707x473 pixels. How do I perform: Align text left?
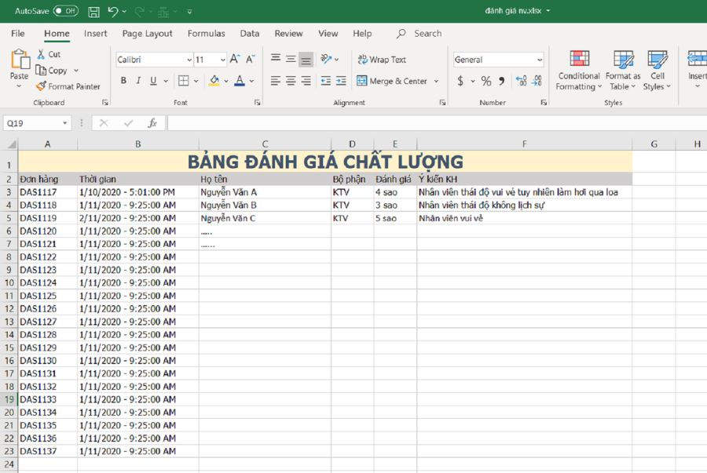[x=276, y=81]
